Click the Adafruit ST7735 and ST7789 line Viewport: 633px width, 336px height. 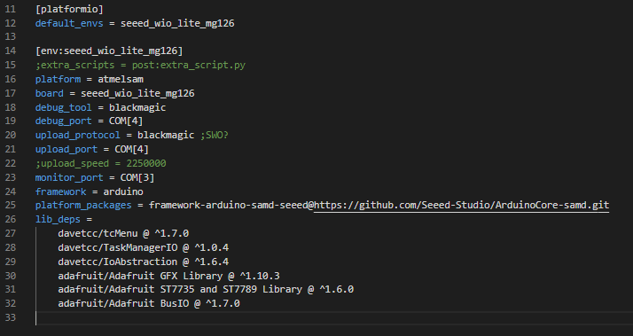pos(206,290)
